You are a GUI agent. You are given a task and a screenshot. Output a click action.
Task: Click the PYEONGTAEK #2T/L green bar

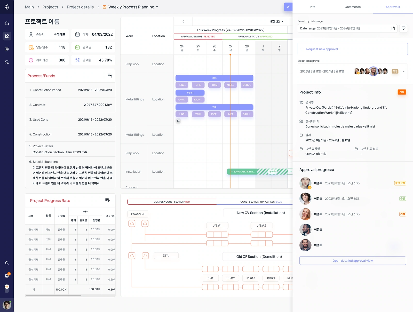242,172
